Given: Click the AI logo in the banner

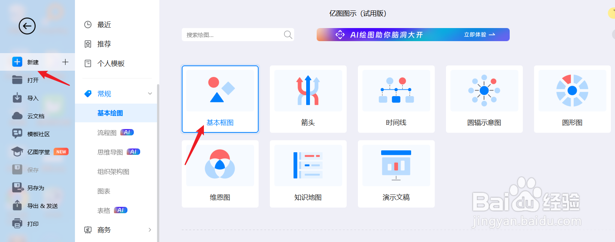Looking at the screenshot, I should click(340, 35).
